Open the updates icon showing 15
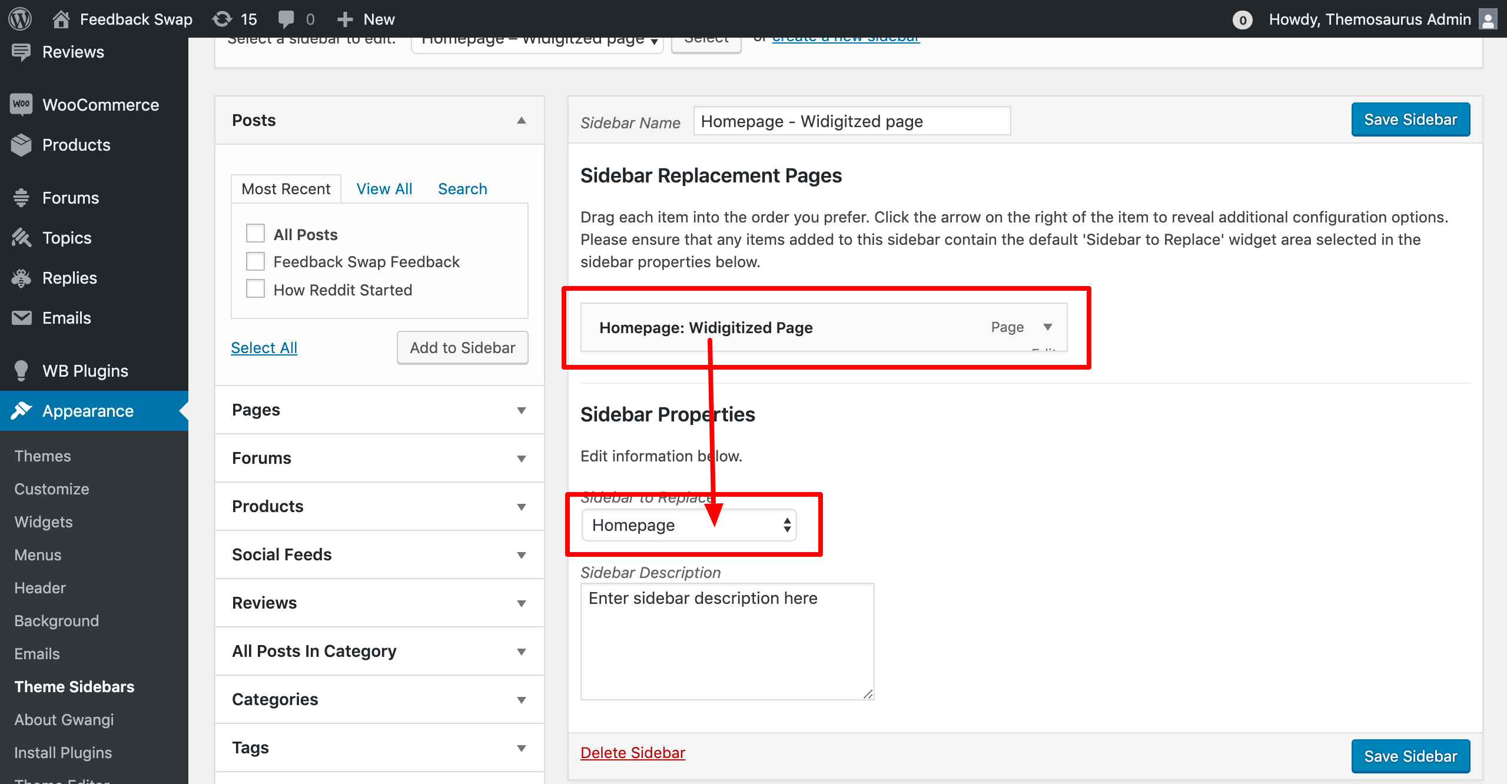 (x=223, y=19)
